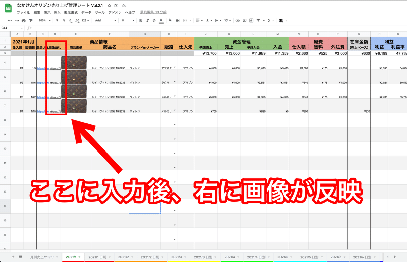This screenshot has height=262, width=407.
Task: Open the fill color picker
Action: click(171, 21)
